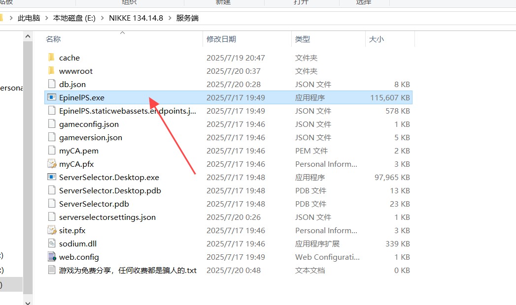Open the EpinelPS.exe application icon
This screenshot has width=516, height=305.
[51, 97]
